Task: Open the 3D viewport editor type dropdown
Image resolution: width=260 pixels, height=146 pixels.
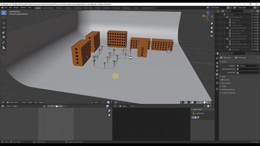Action: click(3, 102)
